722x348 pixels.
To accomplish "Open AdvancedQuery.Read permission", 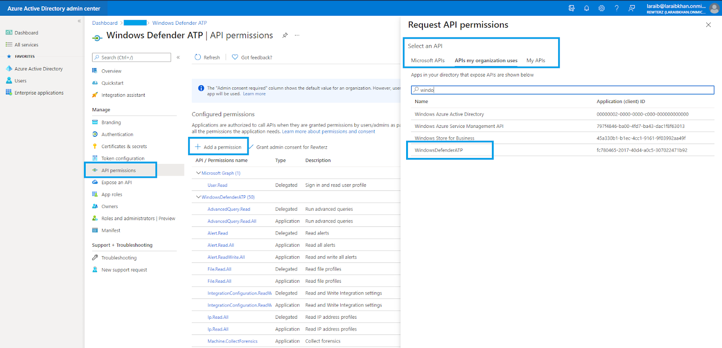I will pyautogui.click(x=229, y=209).
